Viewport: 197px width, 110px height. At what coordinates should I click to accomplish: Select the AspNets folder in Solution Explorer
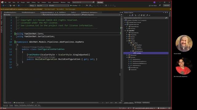pyautogui.click(x=139, y=47)
